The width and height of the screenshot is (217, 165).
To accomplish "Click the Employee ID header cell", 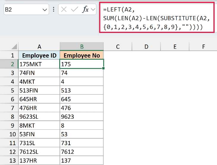I will (39, 55).
